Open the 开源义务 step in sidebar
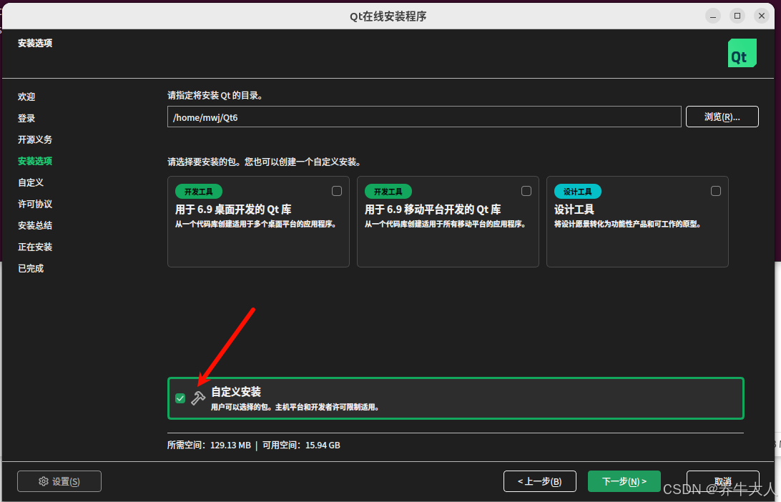 click(x=35, y=139)
